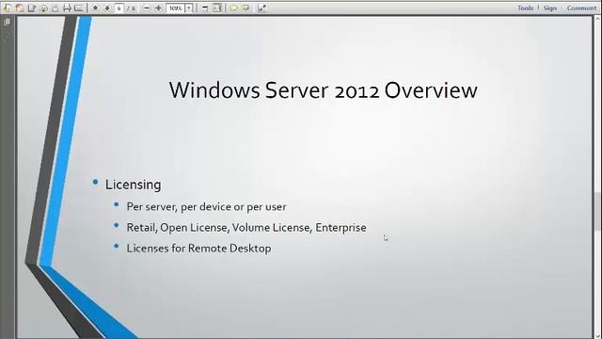Image resolution: width=602 pixels, height=339 pixels.
Task: Click the envelope email icon
Action: (x=79, y=8)
